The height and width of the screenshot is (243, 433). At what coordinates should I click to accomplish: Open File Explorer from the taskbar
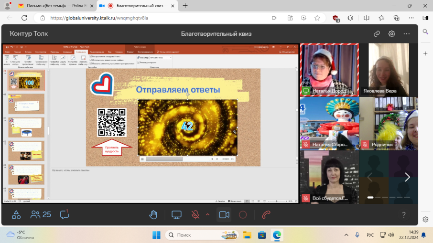[x=247, y=235]
